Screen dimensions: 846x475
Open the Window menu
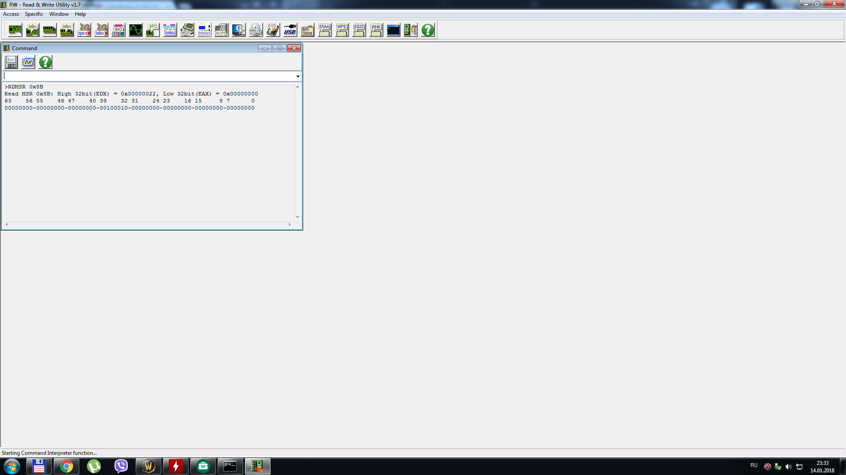pyautogui.click(x=59, y=14)
